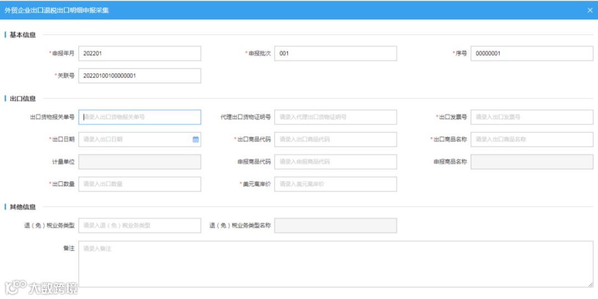Click the 关联号 input field

pyautogui.click(x=140, y=75)
